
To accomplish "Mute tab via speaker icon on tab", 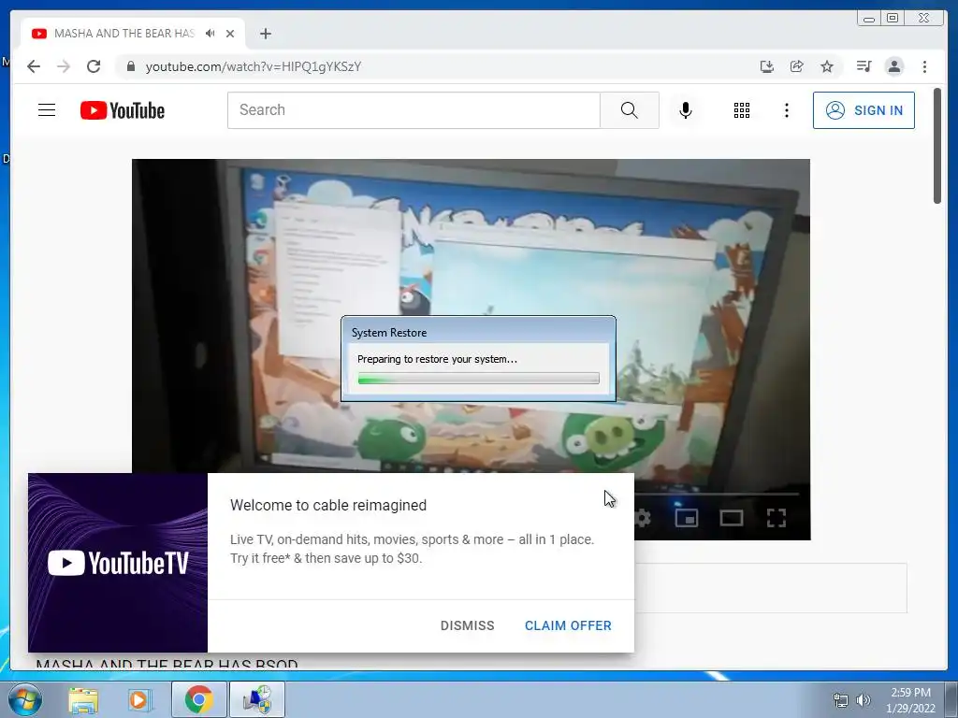I will point(210,34).
